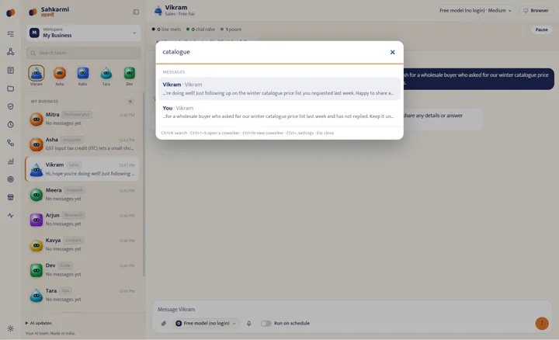Open the Workspace My Business dropdown
Screen dimensions: 559x340
(83, 33)
